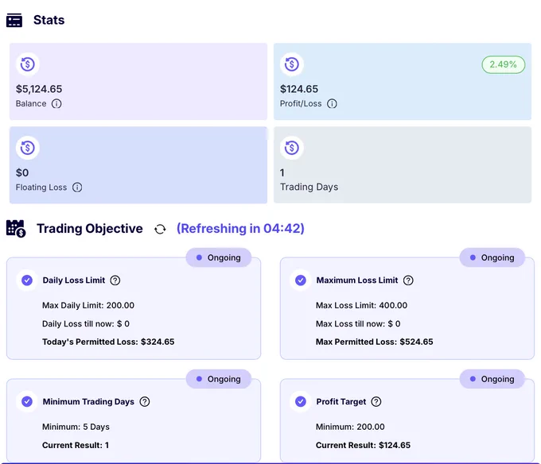
Task: Click the Ongoing badge on Profit Target
Action: (x=492, y=379)
